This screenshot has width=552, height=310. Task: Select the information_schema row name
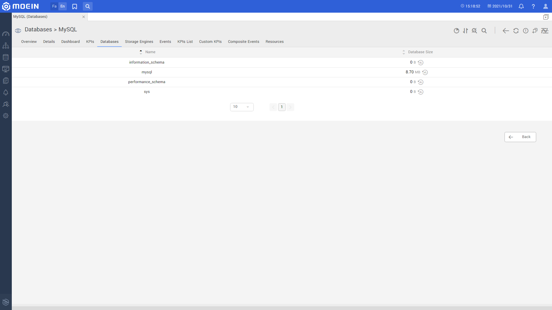(147, 62)
